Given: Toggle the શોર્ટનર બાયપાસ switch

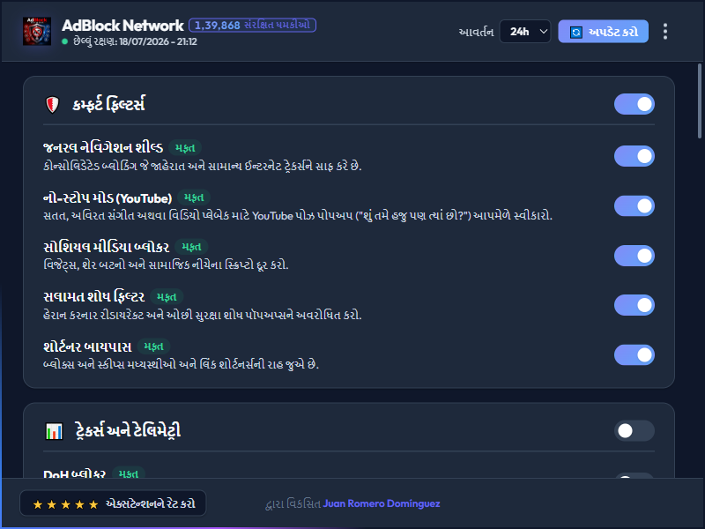Looking at the screenshot, I should (634, 355).
